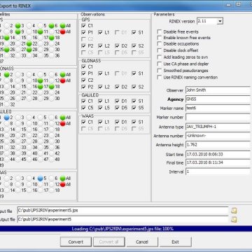Click the green GLONASS satellite 2 indicator

coord(7,74)
